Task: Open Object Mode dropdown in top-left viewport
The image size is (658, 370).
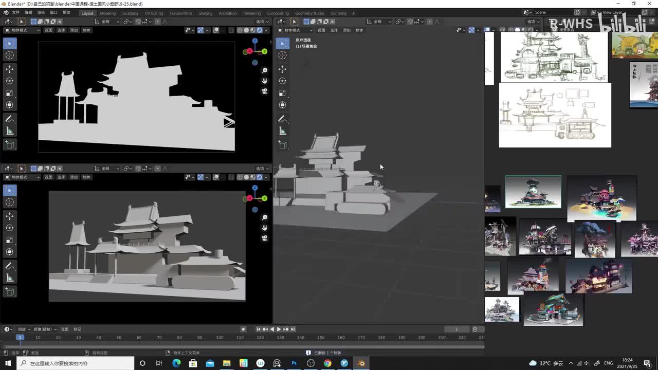Action: point(23,30)
